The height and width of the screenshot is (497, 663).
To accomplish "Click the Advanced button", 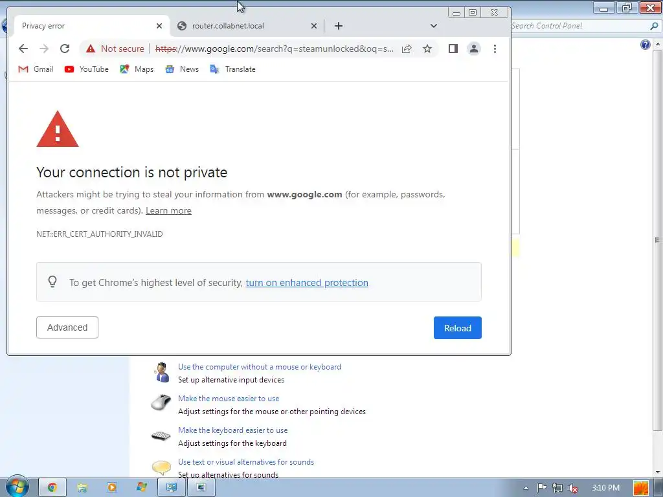I will 67,327.
